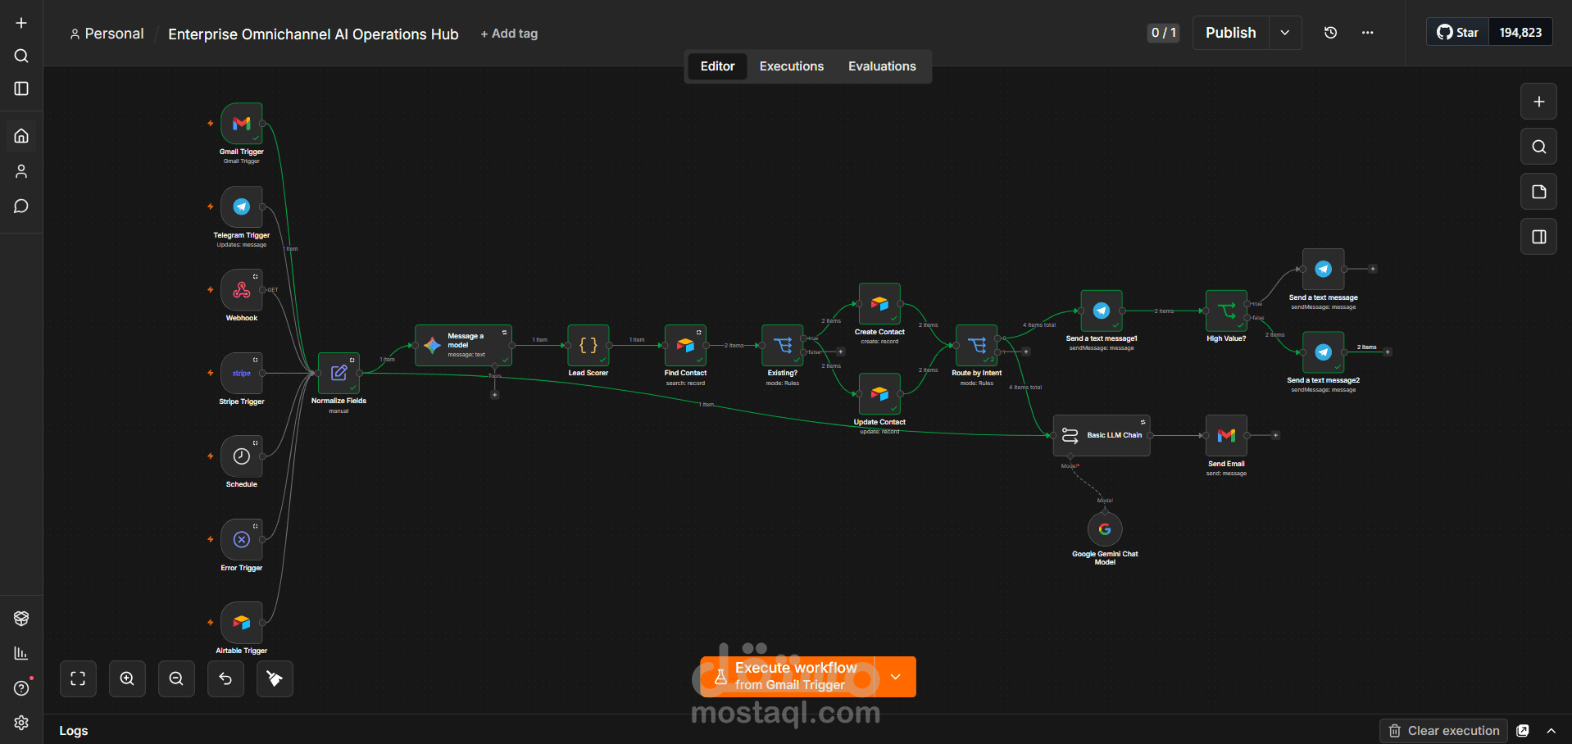1572x744 pixels.
Task: Click the 194,823 star count
Action: 1520,33
